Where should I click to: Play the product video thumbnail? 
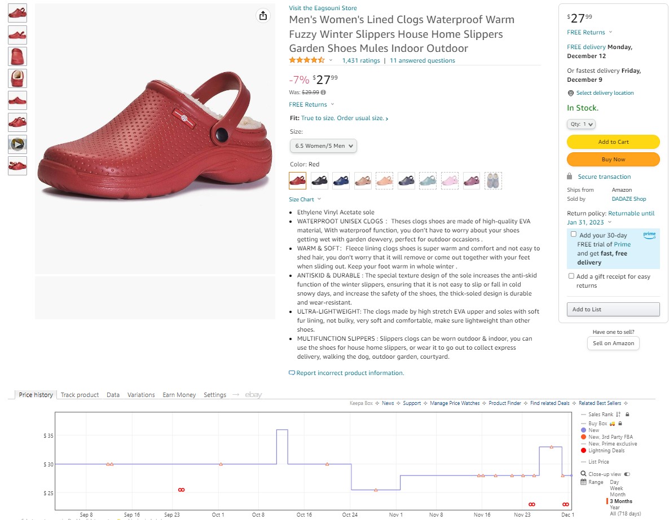click(x=17, y=144)
